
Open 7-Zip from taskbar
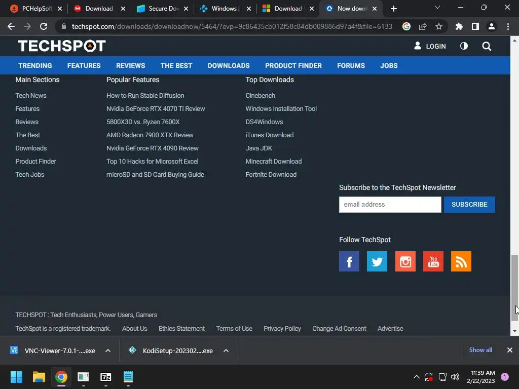click(105, 377)
